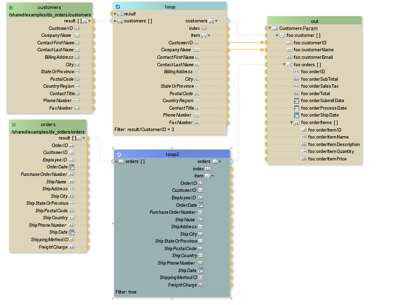Image resolution: width=402 pixels, height=305 pixels.
Task: Select FaxNumber field in customers node
Action: pyautogui.click(x=61, y=108)
